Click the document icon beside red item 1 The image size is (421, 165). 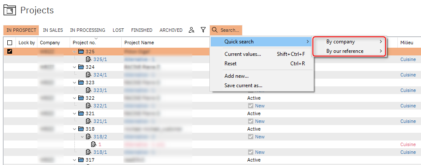click(94, 144)
